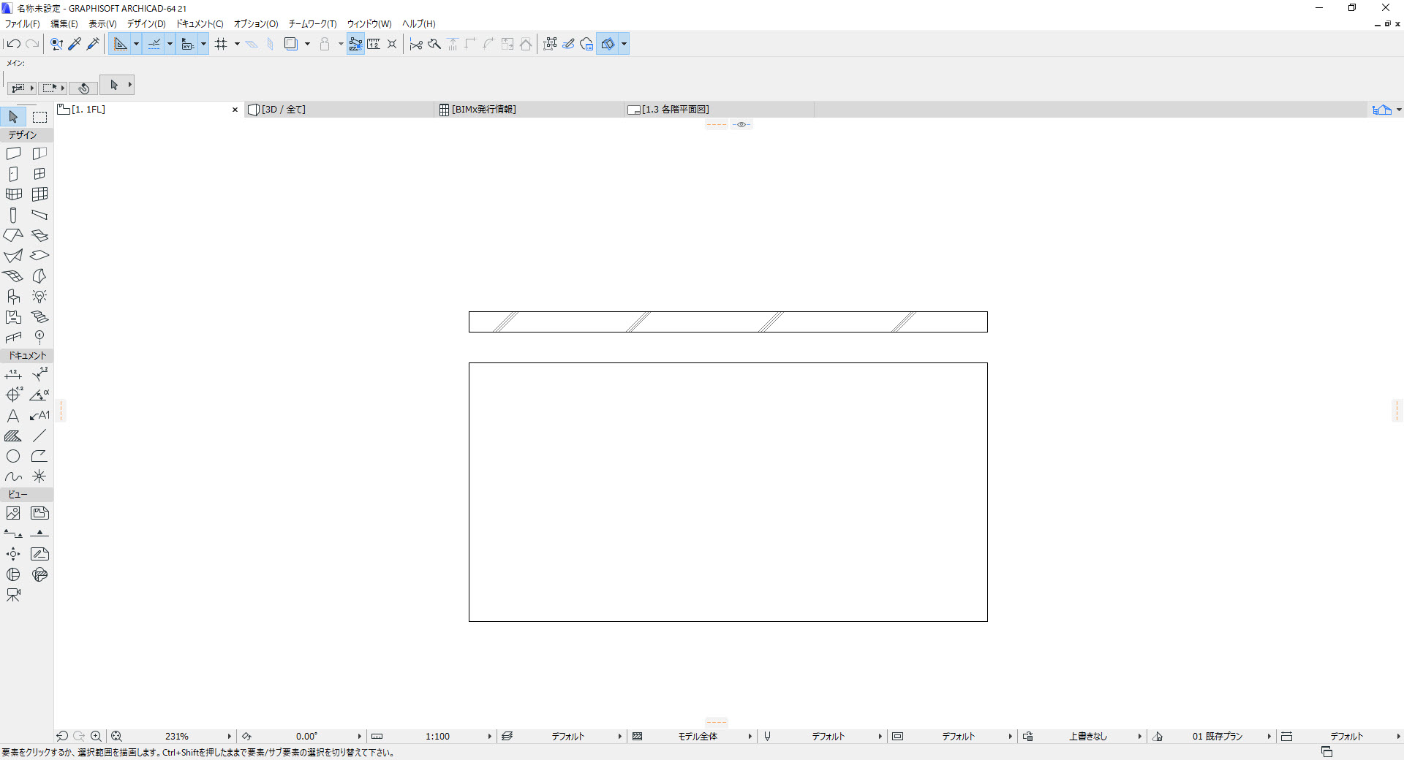
Task: Open the モデル全体 model view options
Action: [697, 737]
